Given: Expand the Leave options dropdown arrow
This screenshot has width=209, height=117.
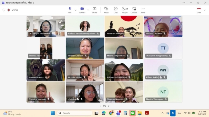Looking at the screenshot, I should coord(205,10).
